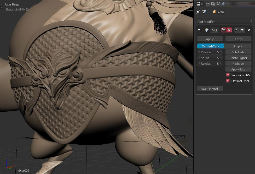Image resolution: width=255 pixels, height=174 pixels.
Task: Click the scene icon beside the pin
Action: pyautogui.click(x=204, y=12)
